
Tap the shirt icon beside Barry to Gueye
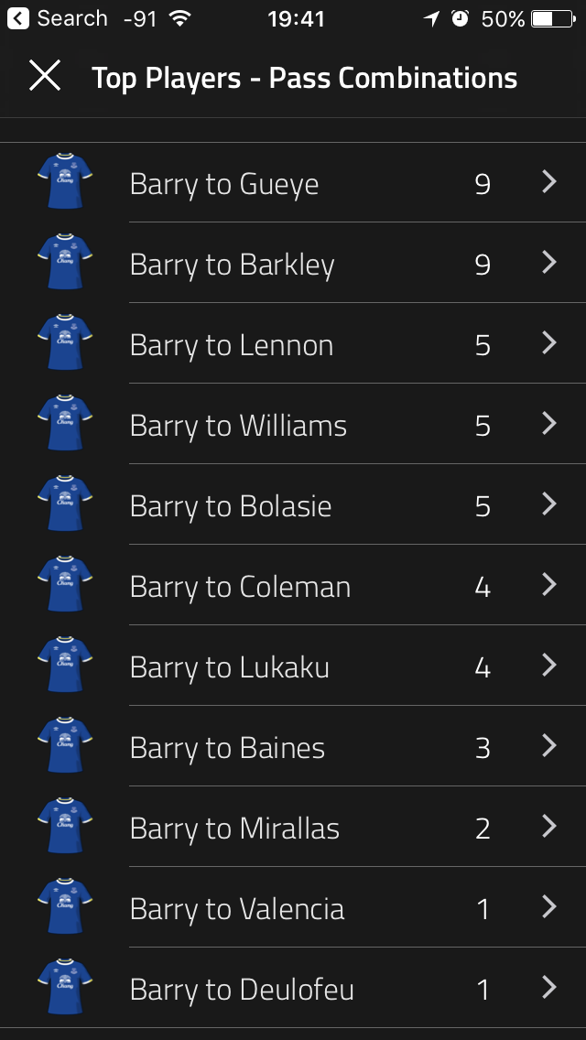[x=65, y=182]
